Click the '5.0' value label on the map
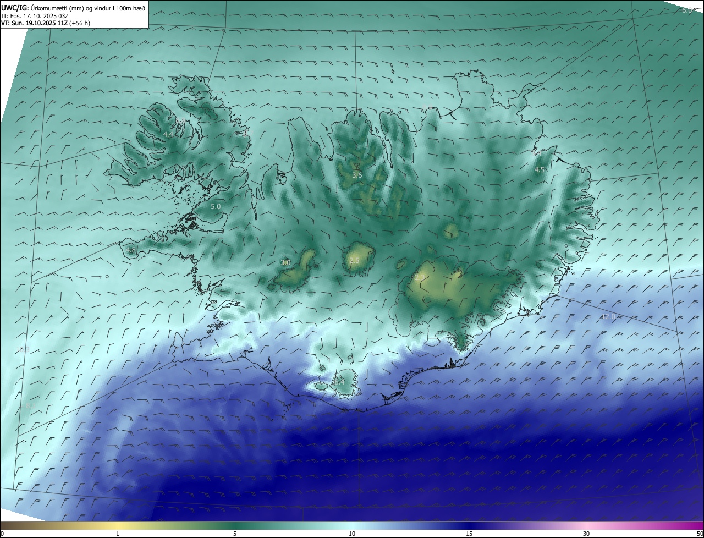 (x=216, y=206)
